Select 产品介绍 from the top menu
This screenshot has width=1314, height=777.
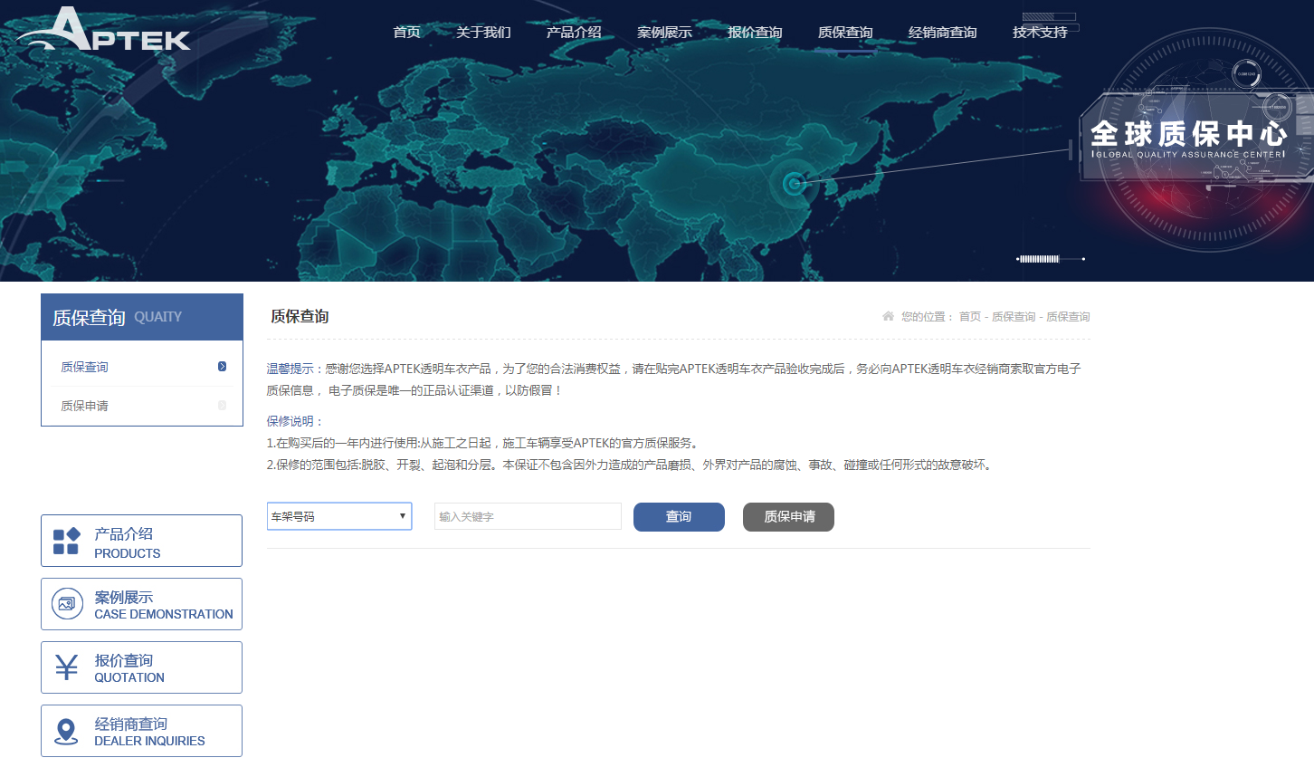[x=574, y=33]
